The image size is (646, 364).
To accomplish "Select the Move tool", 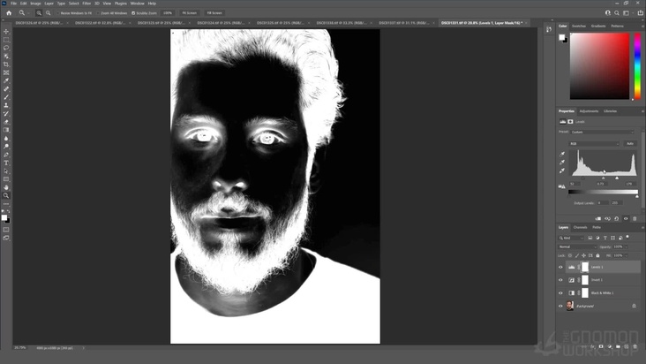I will pyautogui.click(x=6, y=31).
